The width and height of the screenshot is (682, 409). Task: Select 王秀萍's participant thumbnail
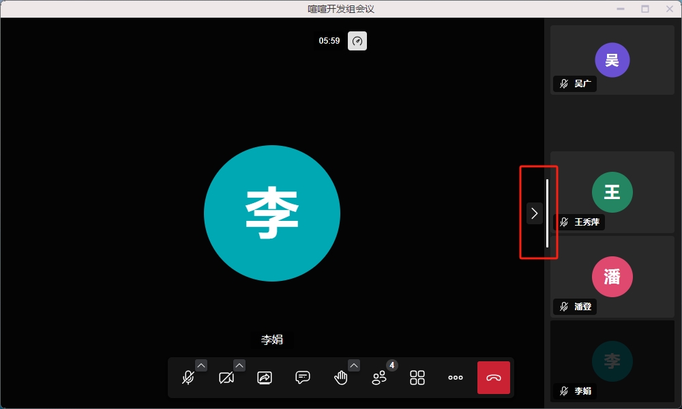pos(612,192)
